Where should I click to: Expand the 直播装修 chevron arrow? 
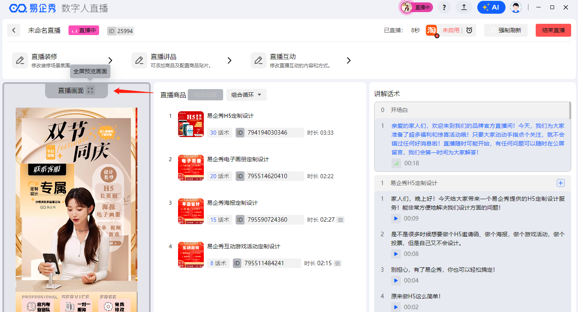[110, 60]
